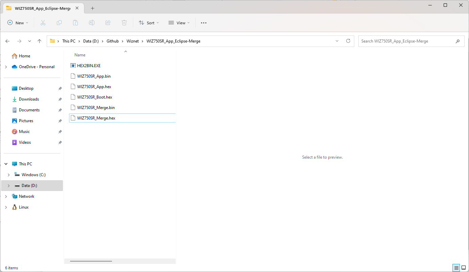
Task: Click Wiznet in the address breadcrumb
Action: pos(133,41)
